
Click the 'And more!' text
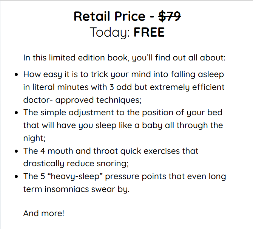coord(44,214)
